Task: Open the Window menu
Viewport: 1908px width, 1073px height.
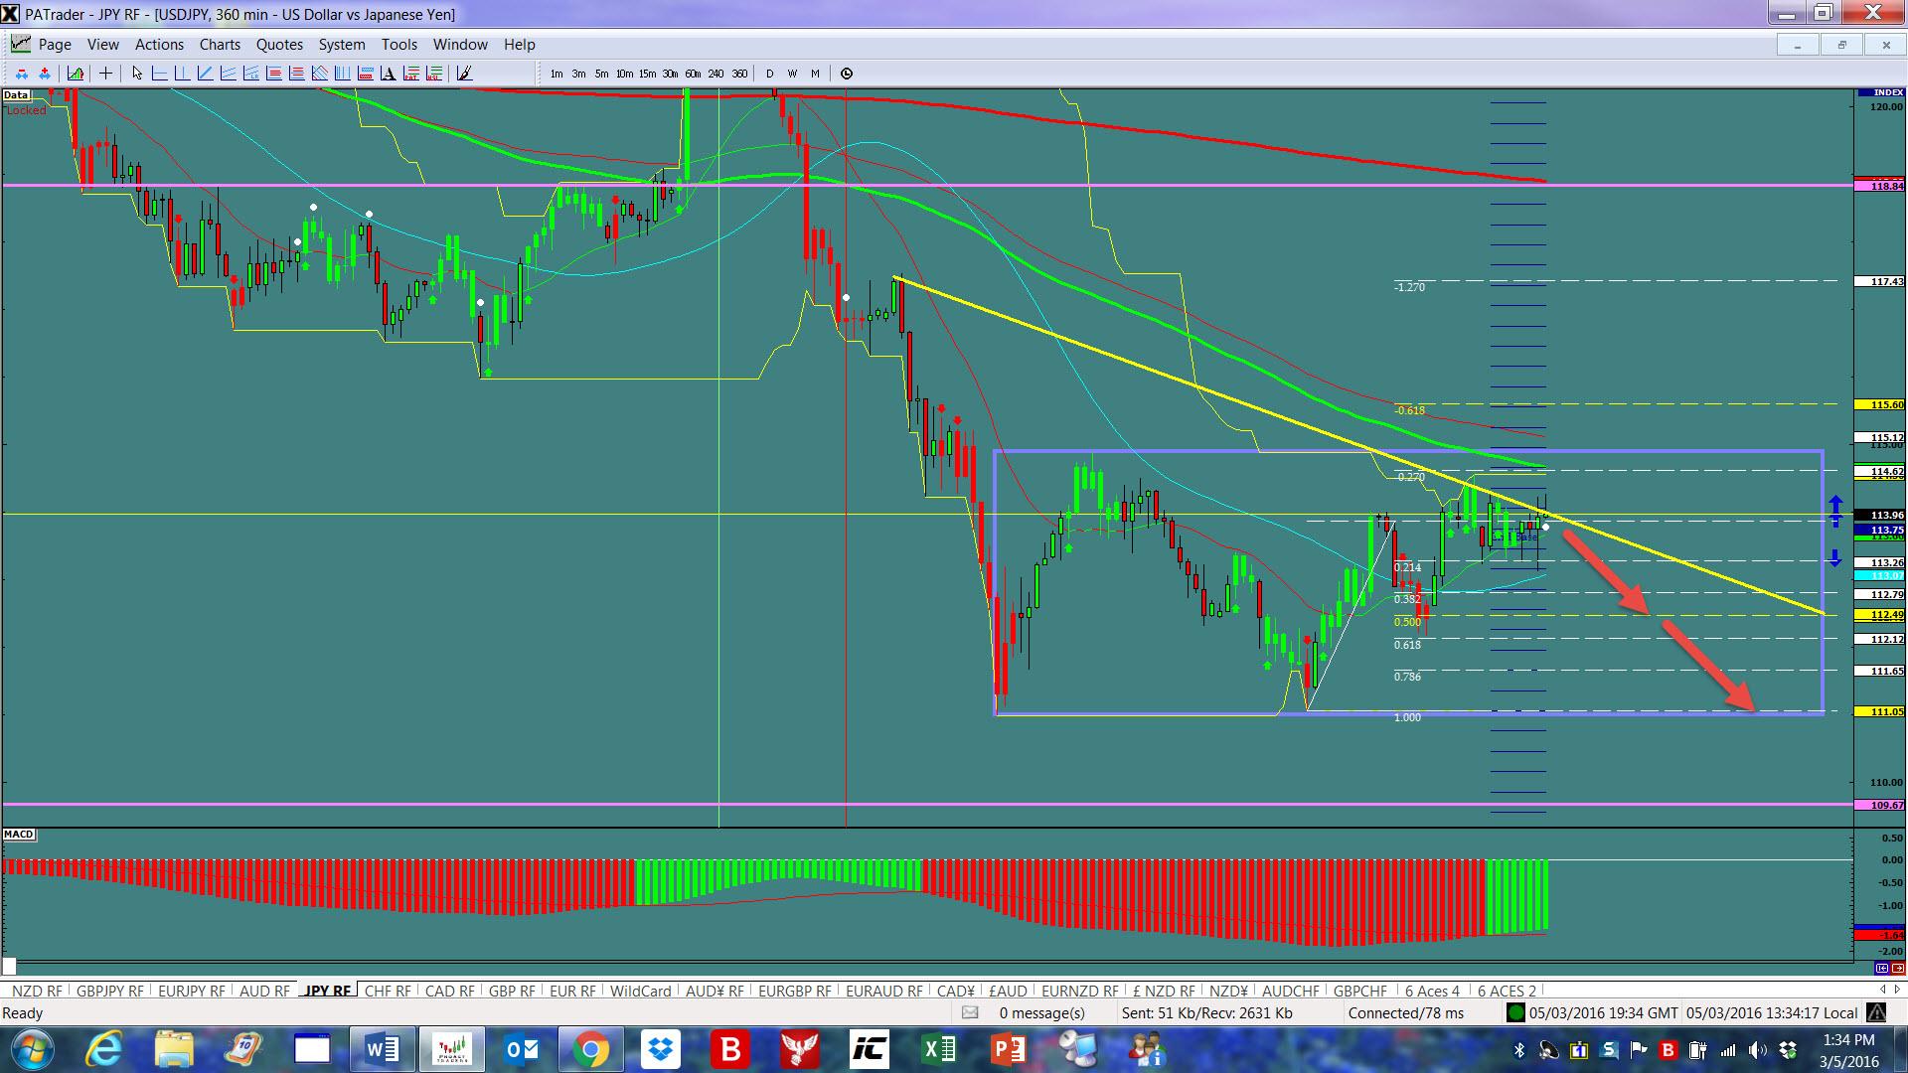Action: [x=460, y=45]
